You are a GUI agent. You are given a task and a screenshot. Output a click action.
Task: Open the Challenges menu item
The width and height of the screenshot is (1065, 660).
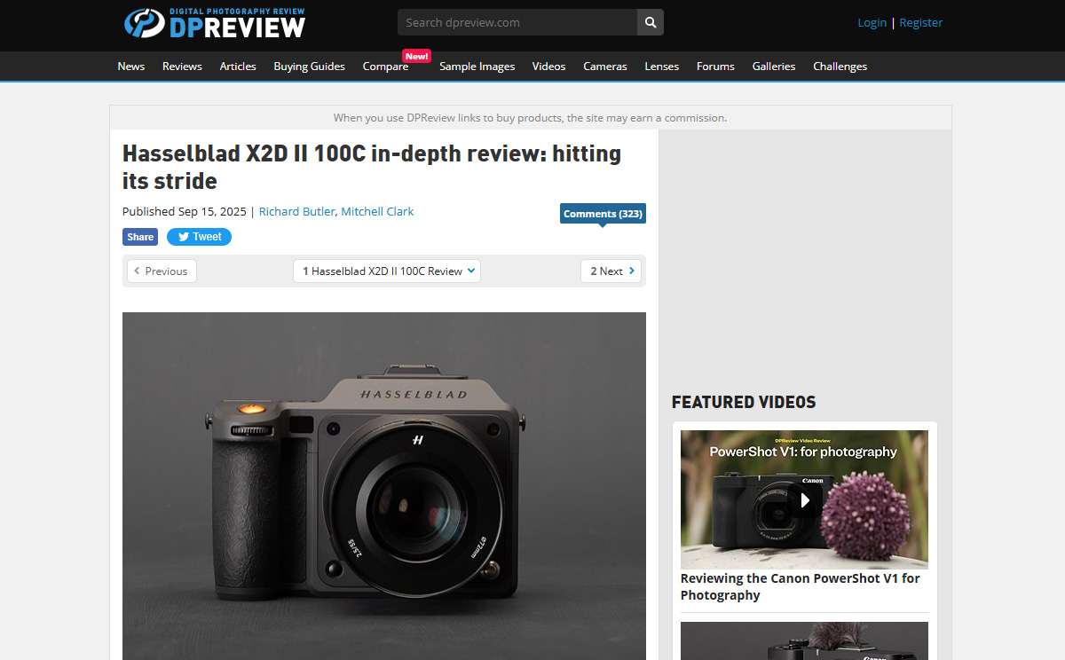point(840,67)
